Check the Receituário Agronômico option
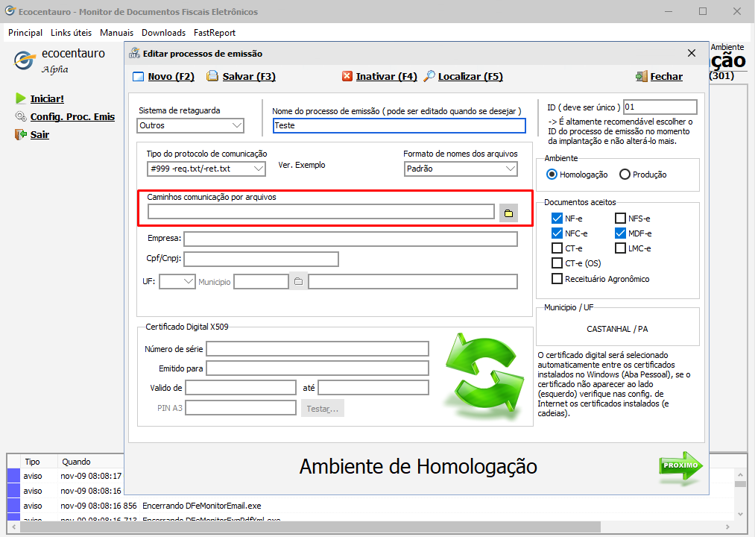755x537 pixels. coord(557,279)
